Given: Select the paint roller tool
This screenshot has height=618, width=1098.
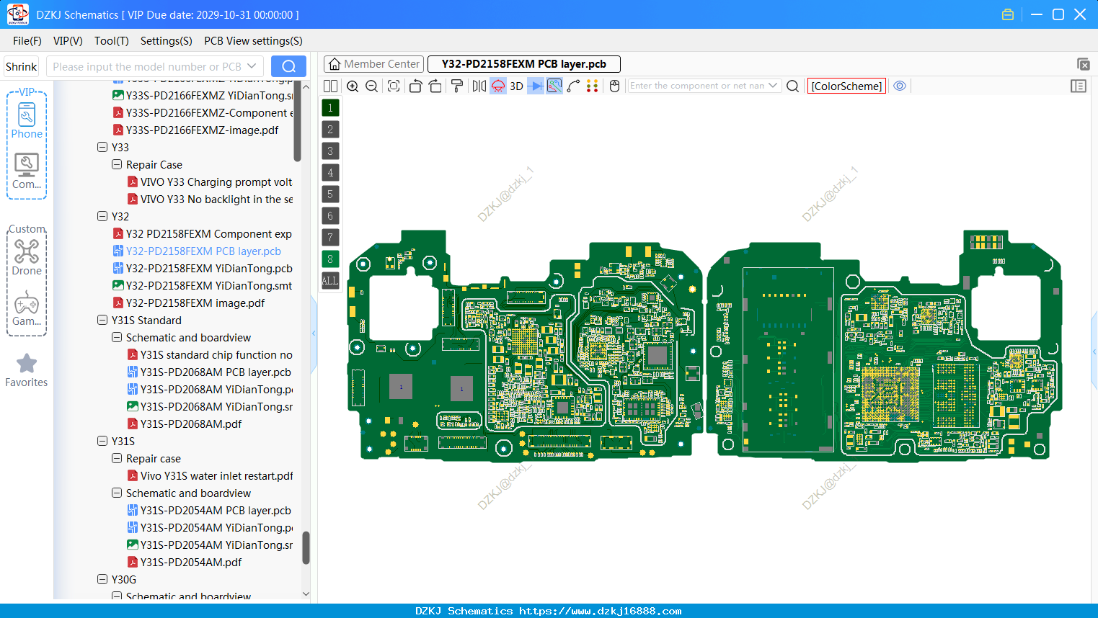Looking at the screenshot, I should point(457,86).
